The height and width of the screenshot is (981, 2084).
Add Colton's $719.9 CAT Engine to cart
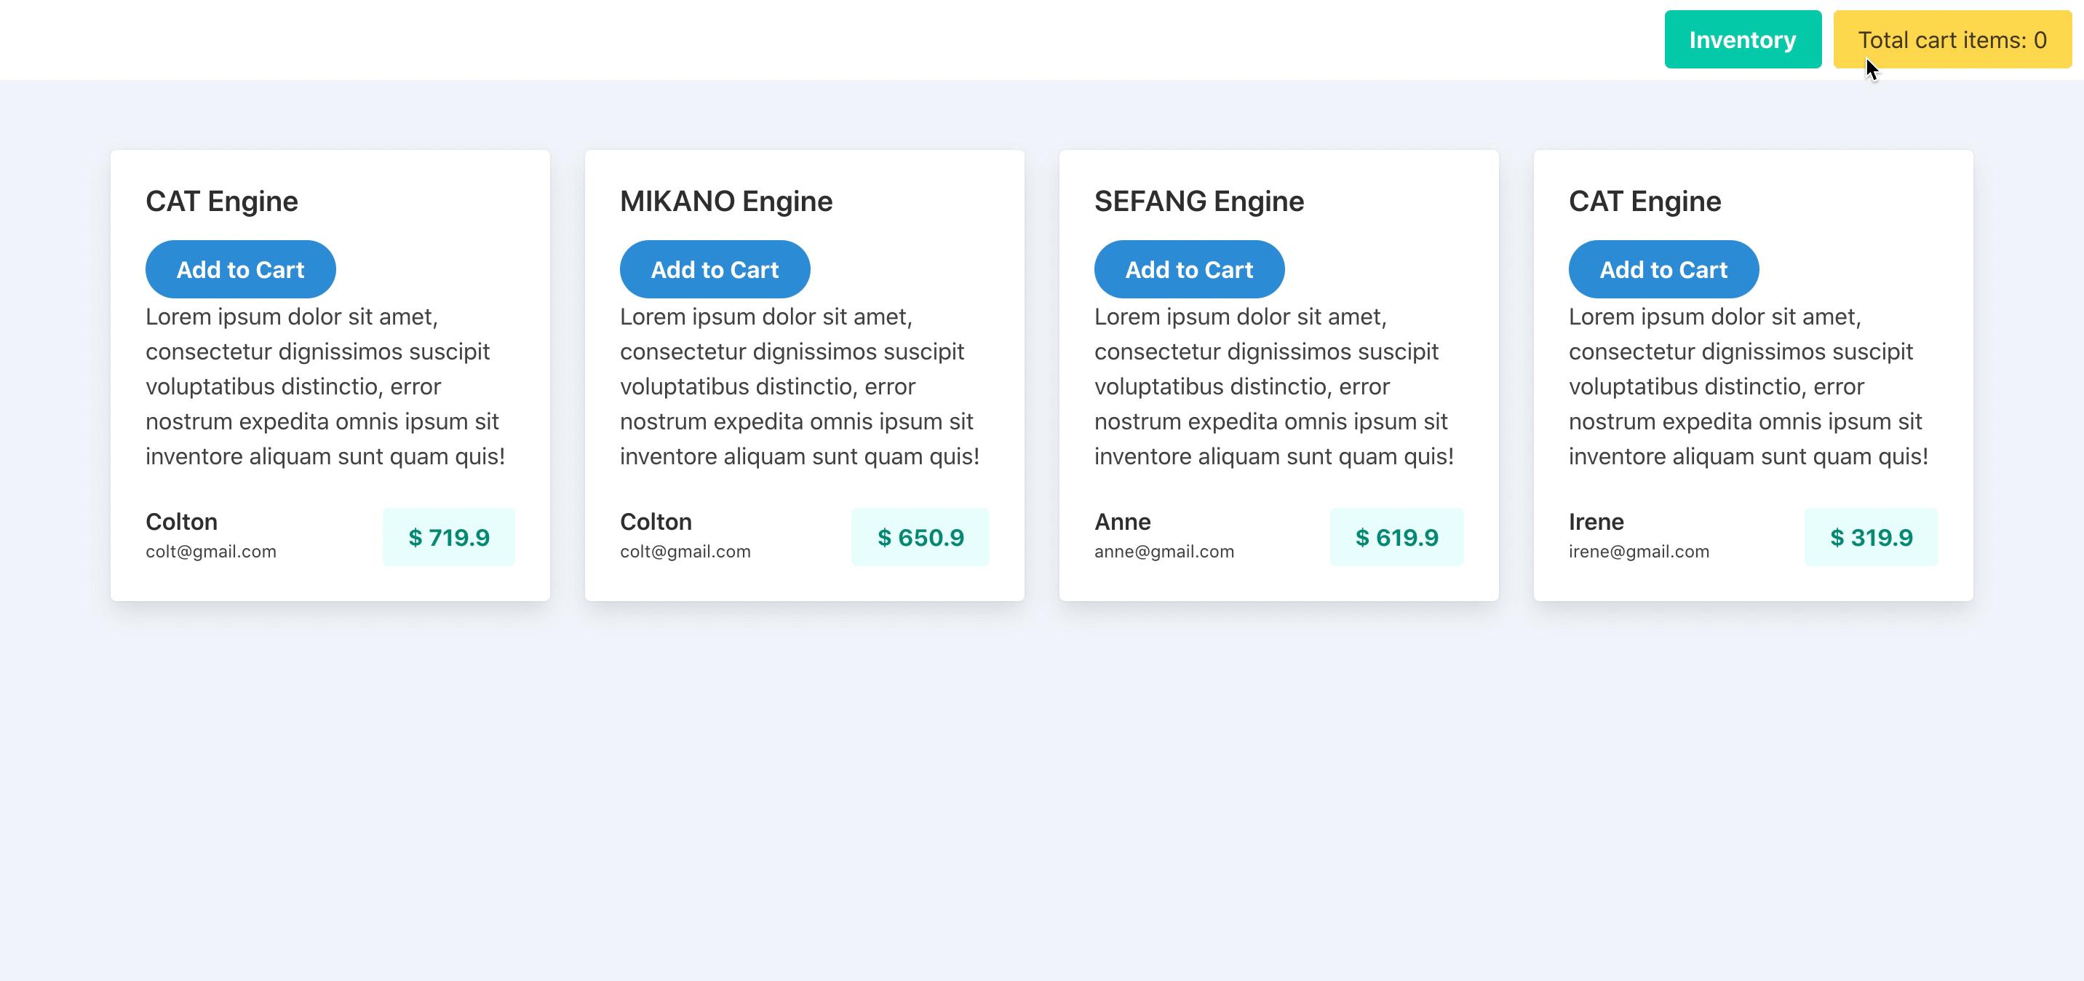coord(240,269)
